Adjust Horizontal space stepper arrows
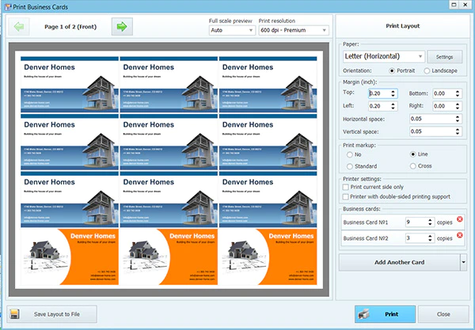This screenshot has width=475, height=330. coord(458,119)
